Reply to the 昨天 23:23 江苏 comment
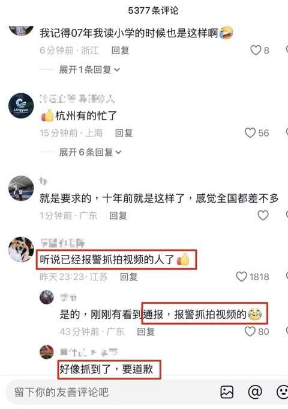 [x=129, y=277]
